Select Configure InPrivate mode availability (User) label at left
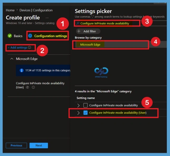 40,85
